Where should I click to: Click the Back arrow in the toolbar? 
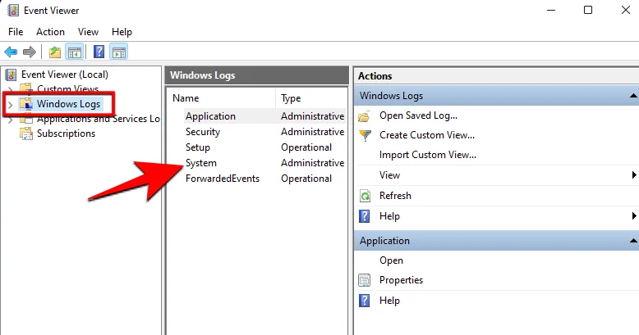pos(11,52)
